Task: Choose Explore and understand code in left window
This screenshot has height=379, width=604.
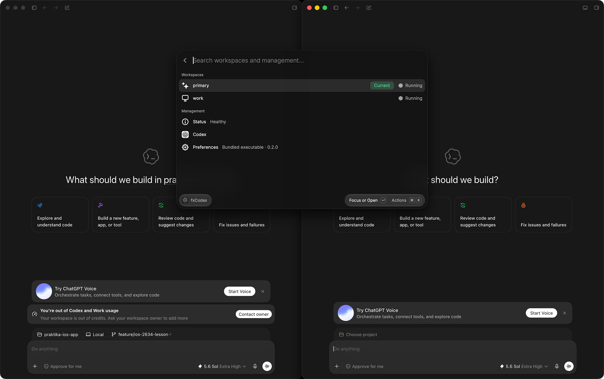Action: tap(60, 215)
